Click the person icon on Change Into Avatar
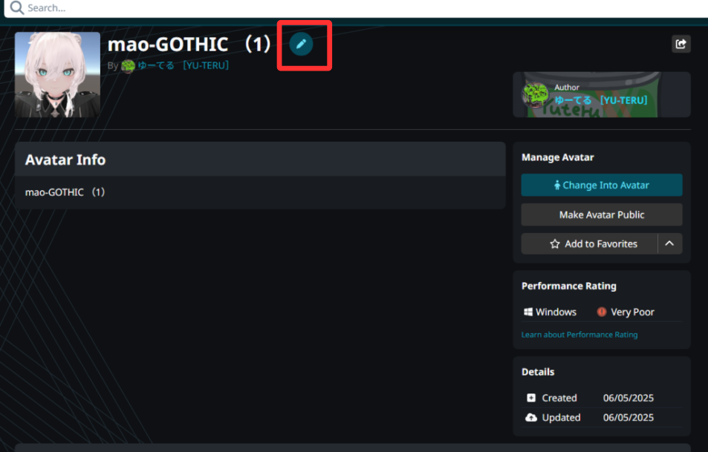Screen dimensions: 708x452 tap(557, 185)
